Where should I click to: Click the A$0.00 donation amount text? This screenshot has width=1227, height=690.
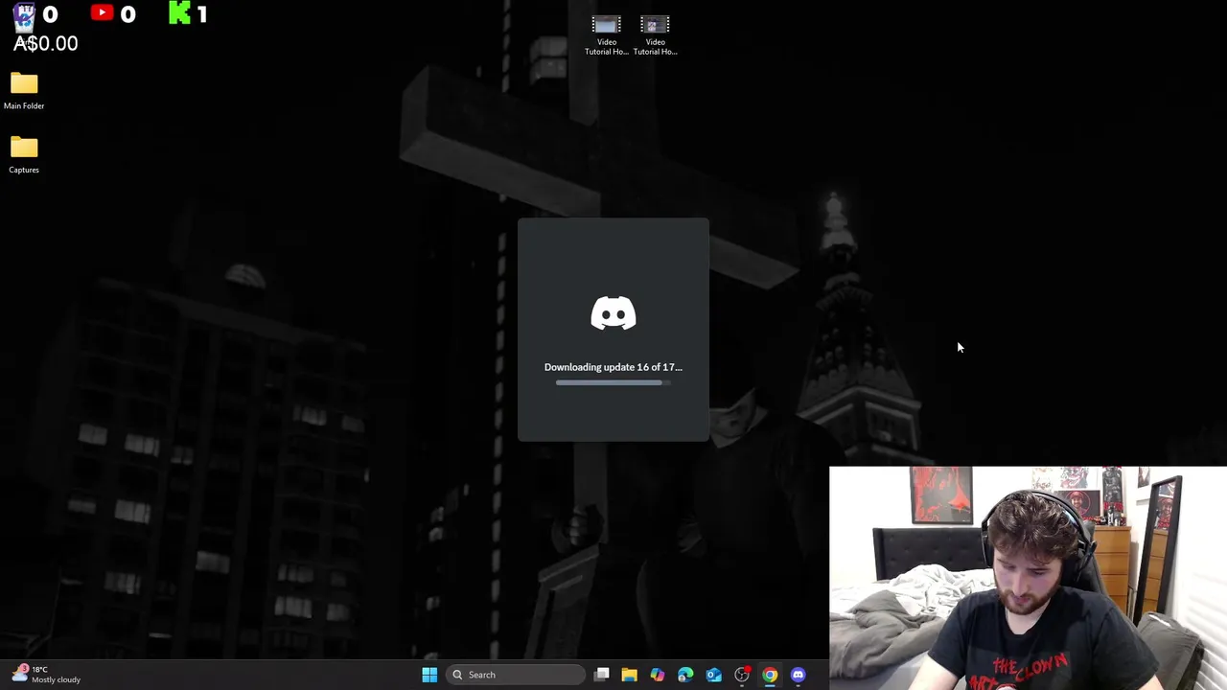click(46, 43)
